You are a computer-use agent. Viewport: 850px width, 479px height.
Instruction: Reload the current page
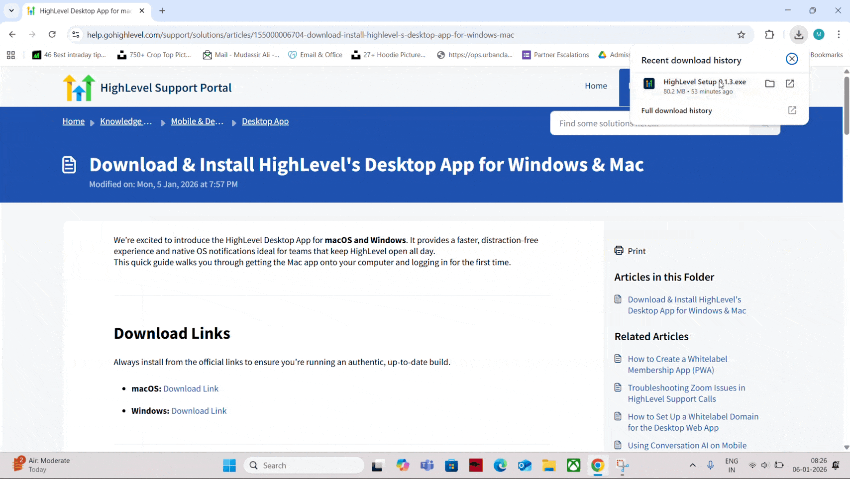click(52, 34)
